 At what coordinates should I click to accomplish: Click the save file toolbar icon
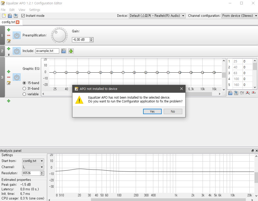point(16,16)
